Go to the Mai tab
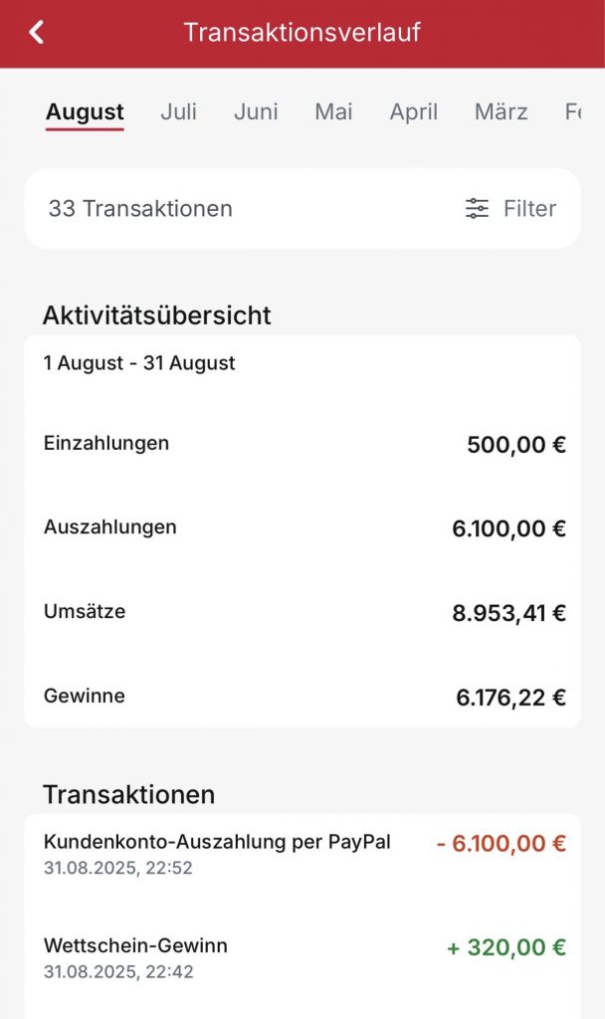Image resolution: width=605 pixels, height=1019 pixels. 333,112
